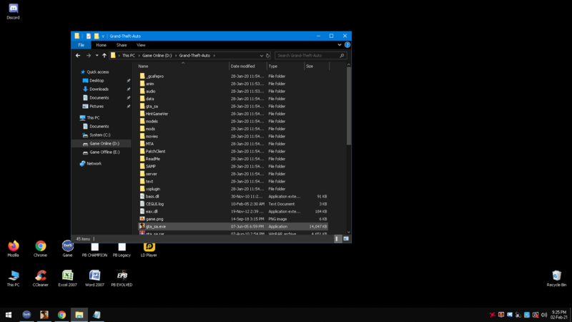Expand the ribbon with chevron arrow
The height and width of the screenshot is (322, 572).
(x=339, y=45)
